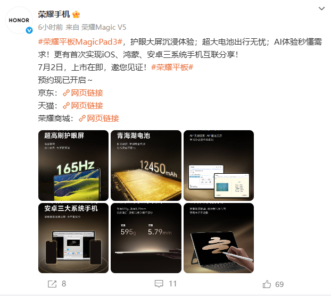Click the chain link icon beside 京东

67,93
